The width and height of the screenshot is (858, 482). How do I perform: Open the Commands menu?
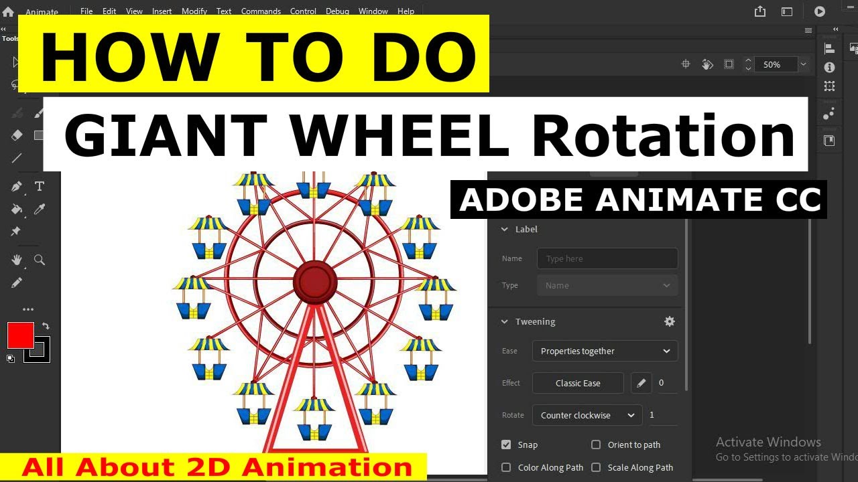[x=261, y=11]
